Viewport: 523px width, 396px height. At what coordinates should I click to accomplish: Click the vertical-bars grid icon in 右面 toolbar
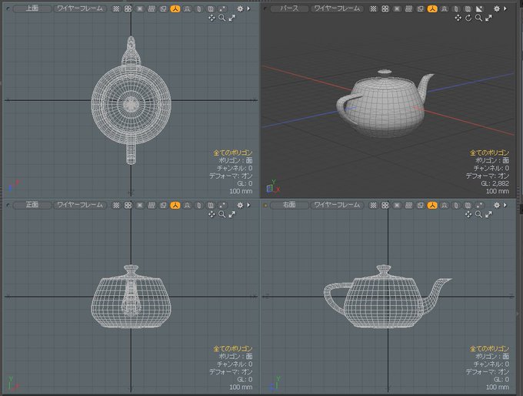[x=408, y=205]
